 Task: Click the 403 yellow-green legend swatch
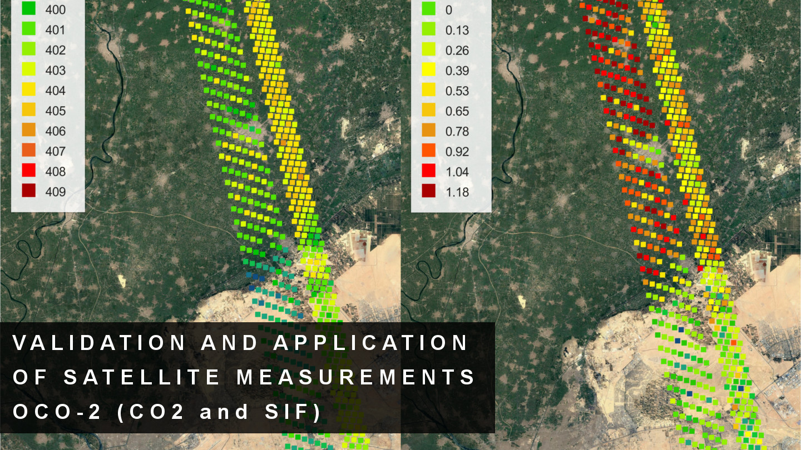29,70
